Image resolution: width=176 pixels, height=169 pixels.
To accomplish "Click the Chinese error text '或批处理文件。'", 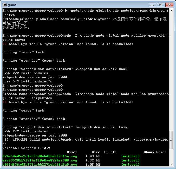I will tap(16, 27).
